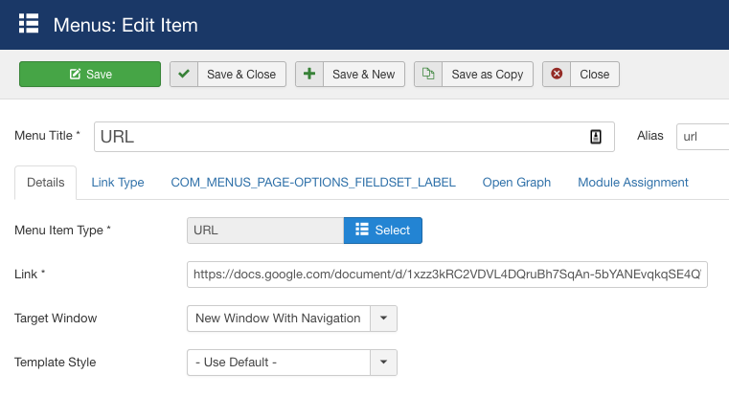Open the COM_MENUS_PAGE-OPTIONS_FIELDSET_LABEL tab
Viewport: 729px width, 418px height.
click(x=313, y=183)
